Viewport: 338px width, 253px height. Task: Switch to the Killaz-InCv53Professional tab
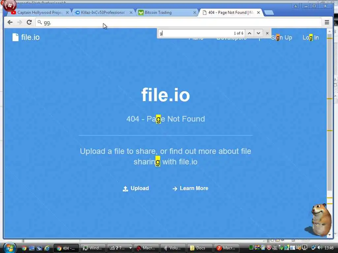click(102, 13)
